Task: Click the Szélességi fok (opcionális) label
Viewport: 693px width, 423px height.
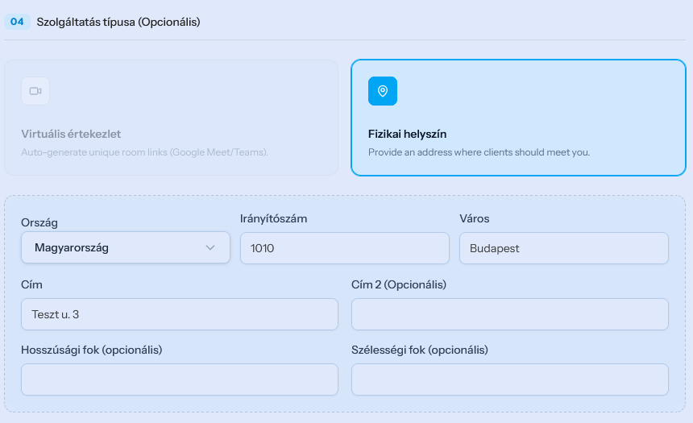Action: tap(419, 350)
